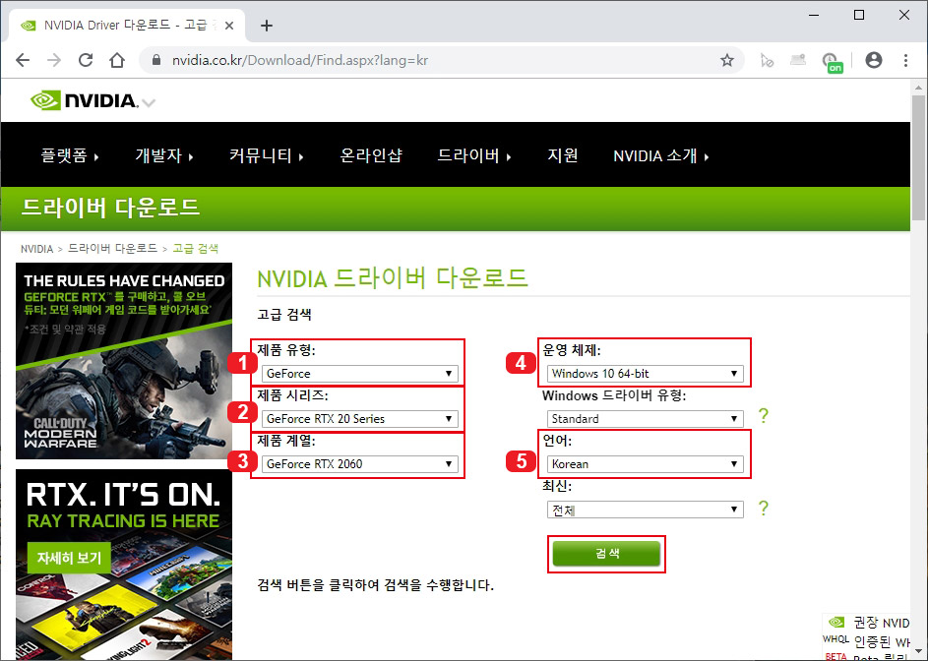Click the NVIDIA logo
The width and height of the screenshot is (928, 661).
(84, 100)
